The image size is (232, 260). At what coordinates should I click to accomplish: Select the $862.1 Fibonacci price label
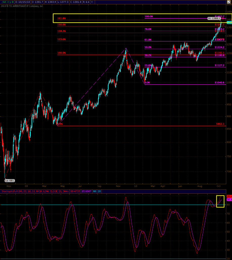[x=220, y=124]
